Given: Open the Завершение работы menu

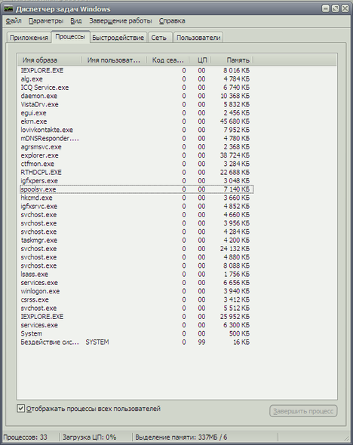Looking at the screenshot, I should click(x=121, y=20).
